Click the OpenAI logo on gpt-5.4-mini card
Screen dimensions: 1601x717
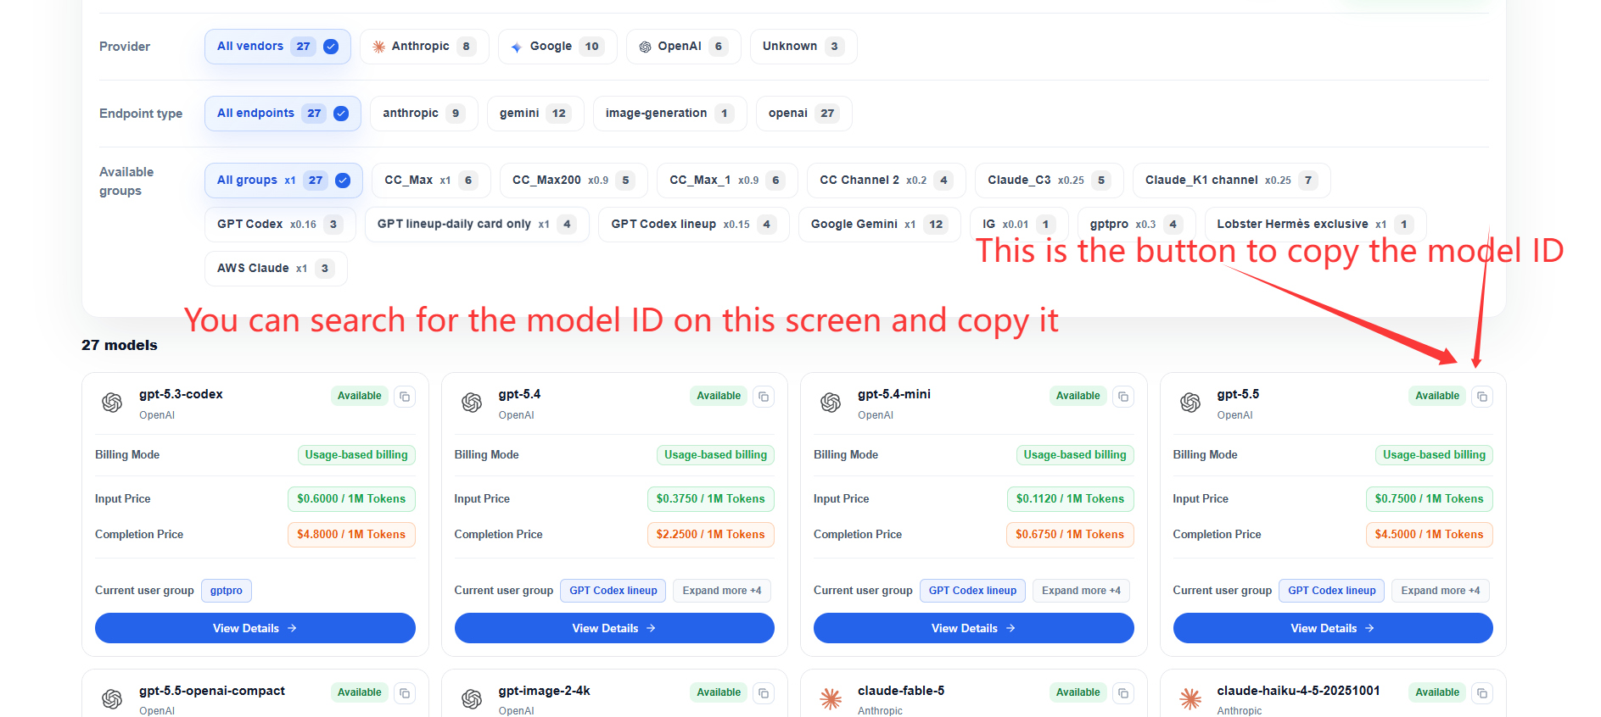[x=831, y=403]
